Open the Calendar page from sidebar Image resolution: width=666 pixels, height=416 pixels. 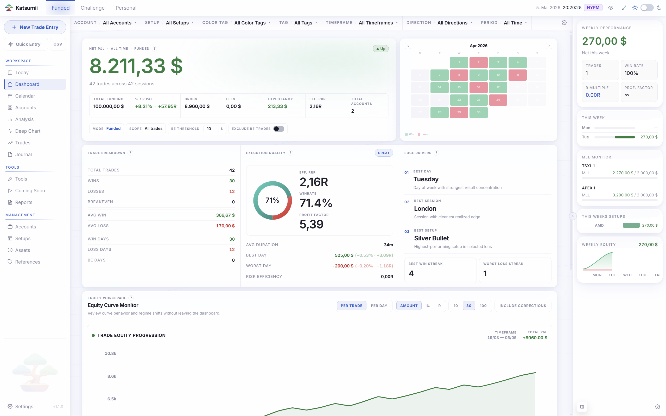click(35, 96)
